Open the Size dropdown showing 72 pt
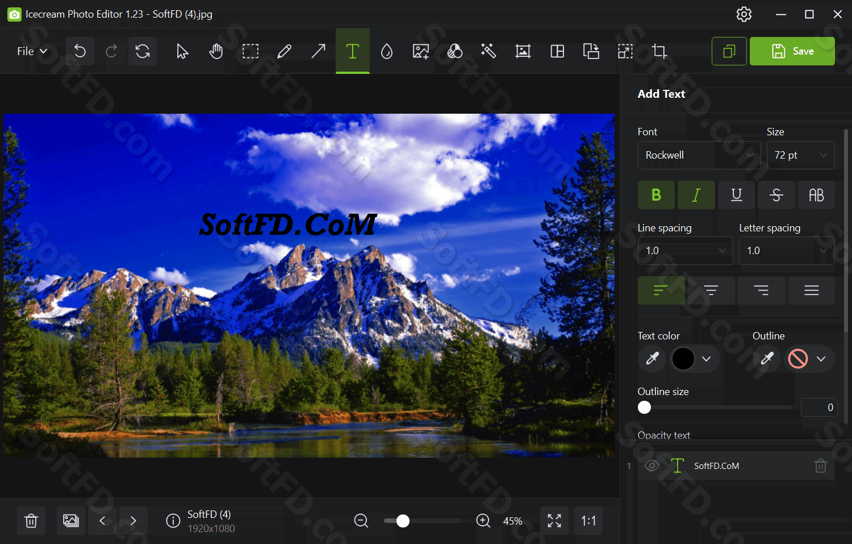Image resolution: width=852 pixels, height=544 pixels. click(801, 155)
